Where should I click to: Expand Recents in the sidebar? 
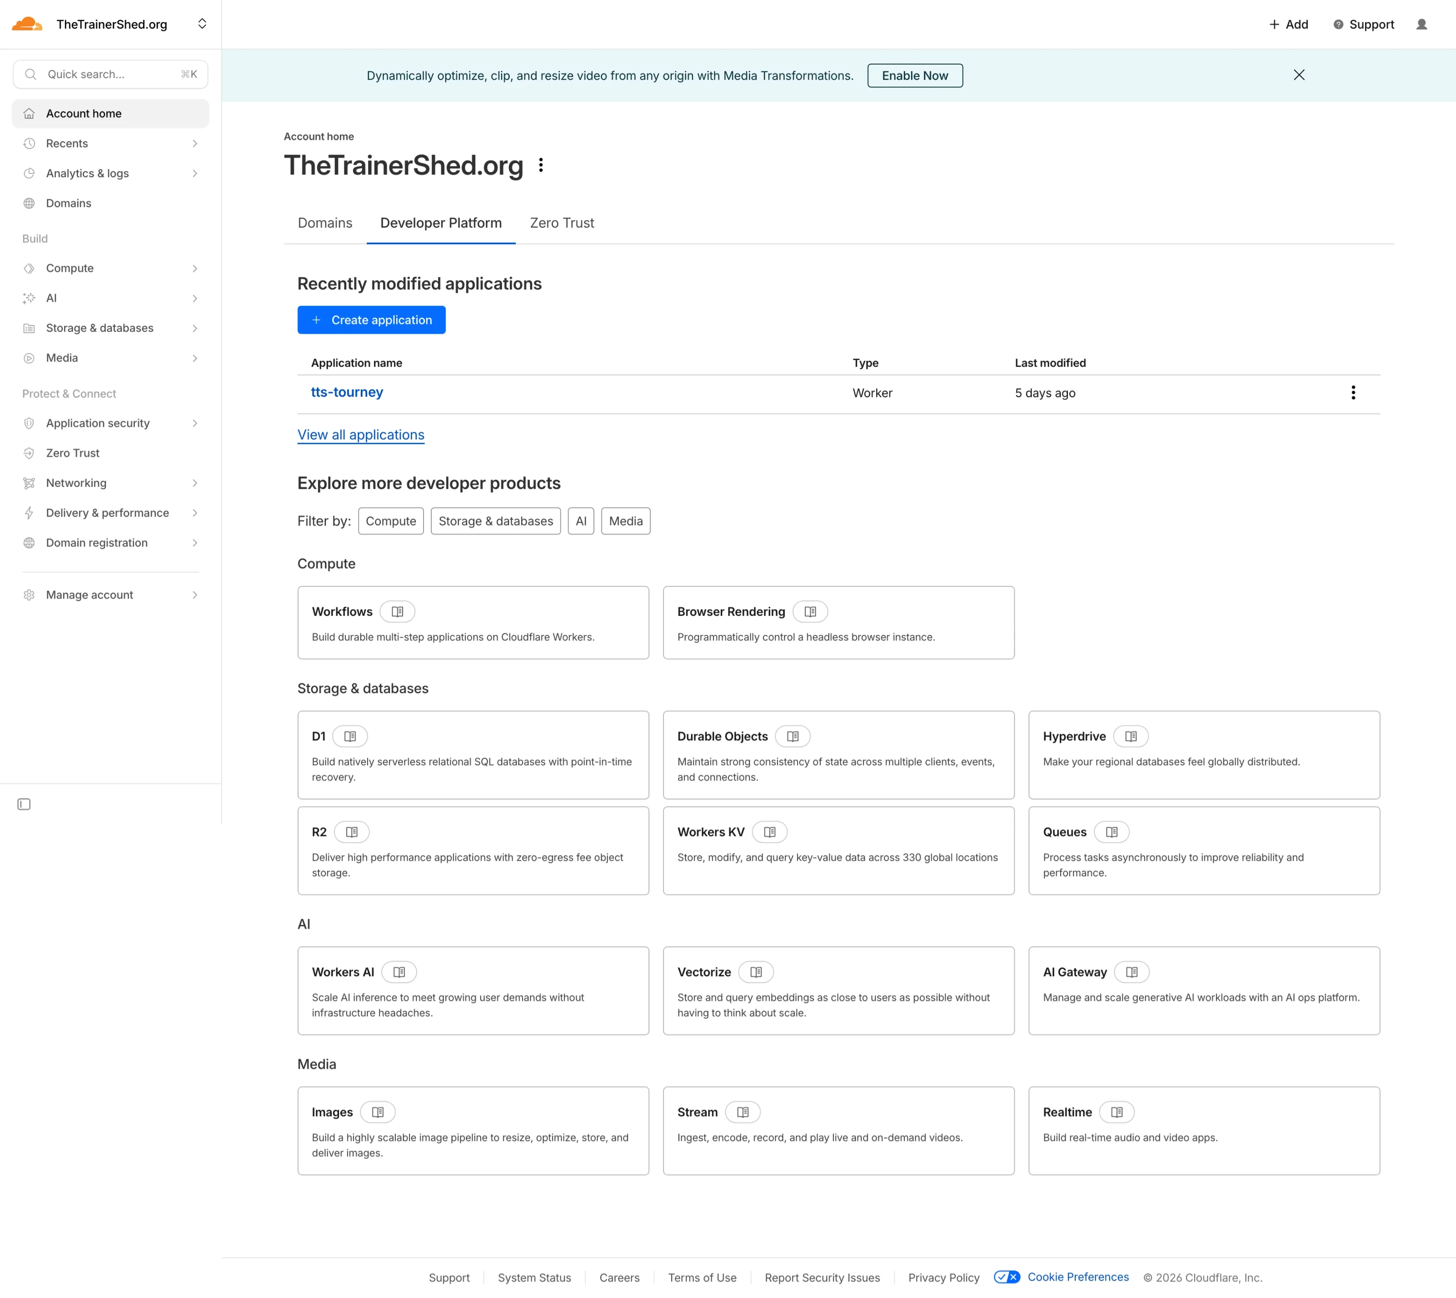tap(110, 143)
